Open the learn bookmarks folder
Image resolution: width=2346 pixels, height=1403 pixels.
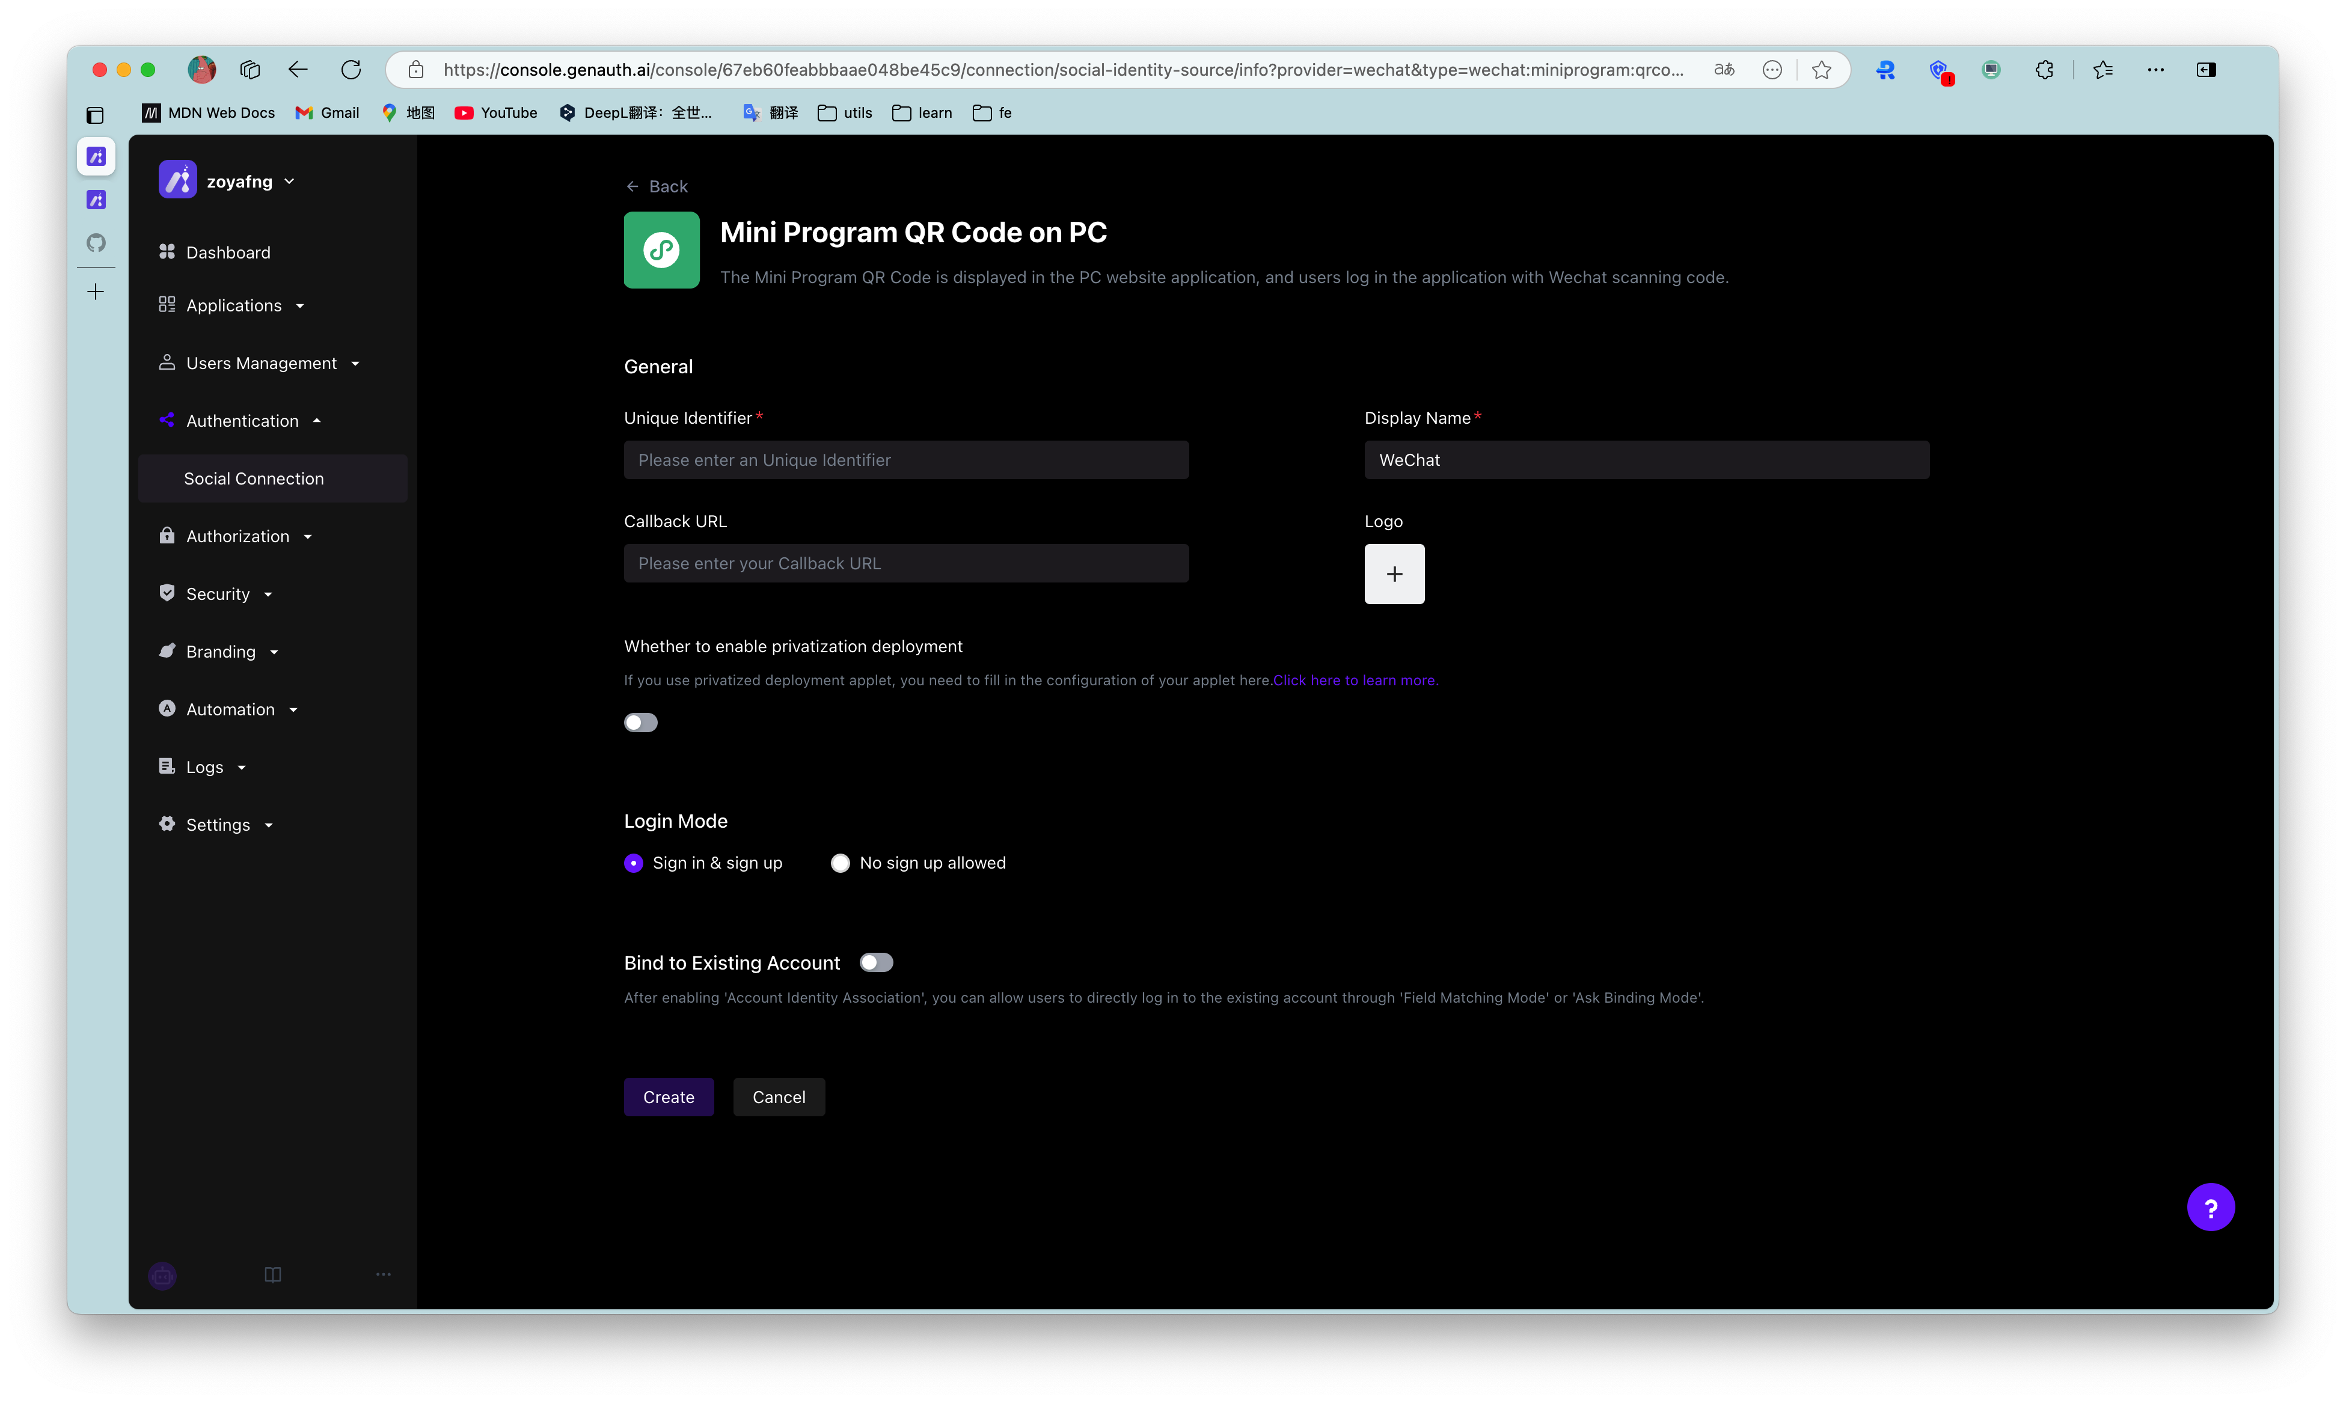pos(923,112)
